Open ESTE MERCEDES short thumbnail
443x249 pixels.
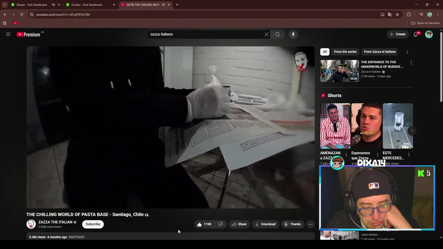(398, 126)
